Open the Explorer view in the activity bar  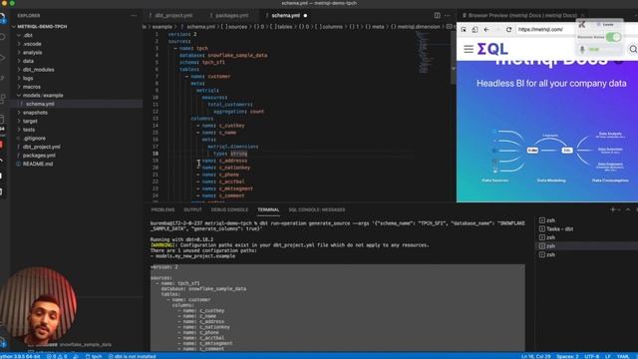2,17
